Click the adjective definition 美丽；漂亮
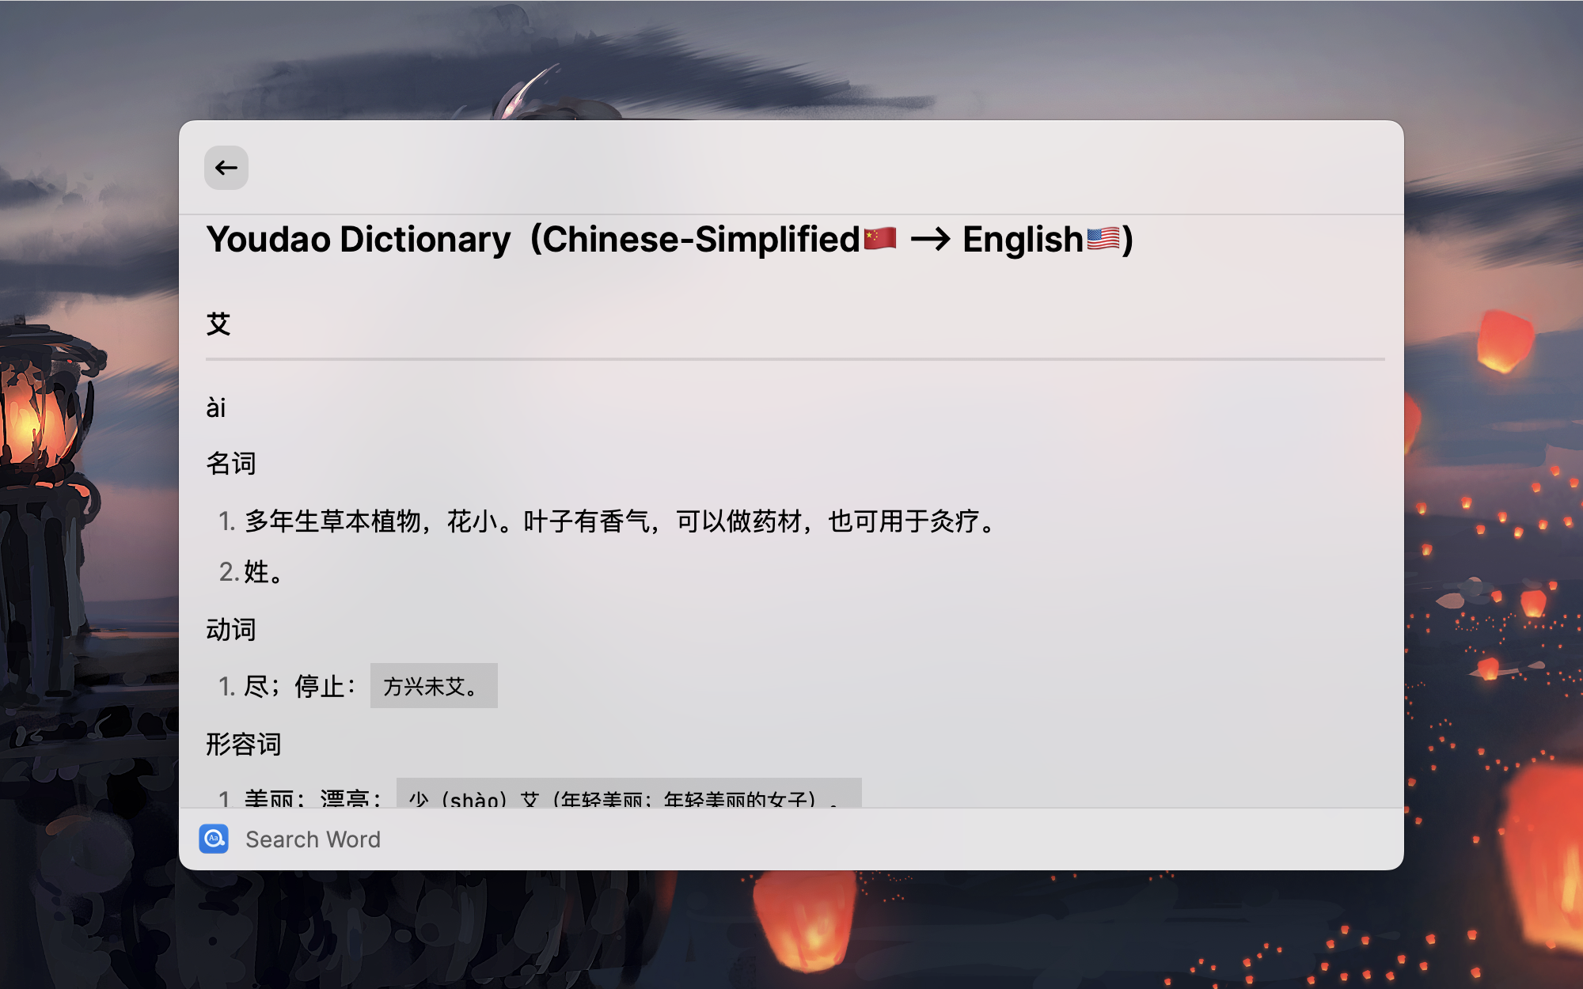The height and width of the screenshot is (989, 1583). click(313, 798)
